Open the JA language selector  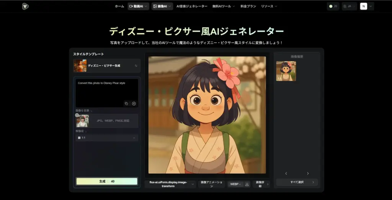[x=349, y=6]
